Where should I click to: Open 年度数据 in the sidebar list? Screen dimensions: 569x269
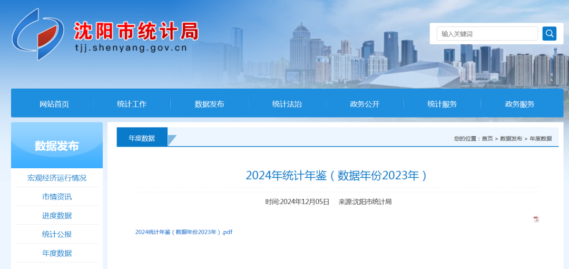tap(57, 253)
